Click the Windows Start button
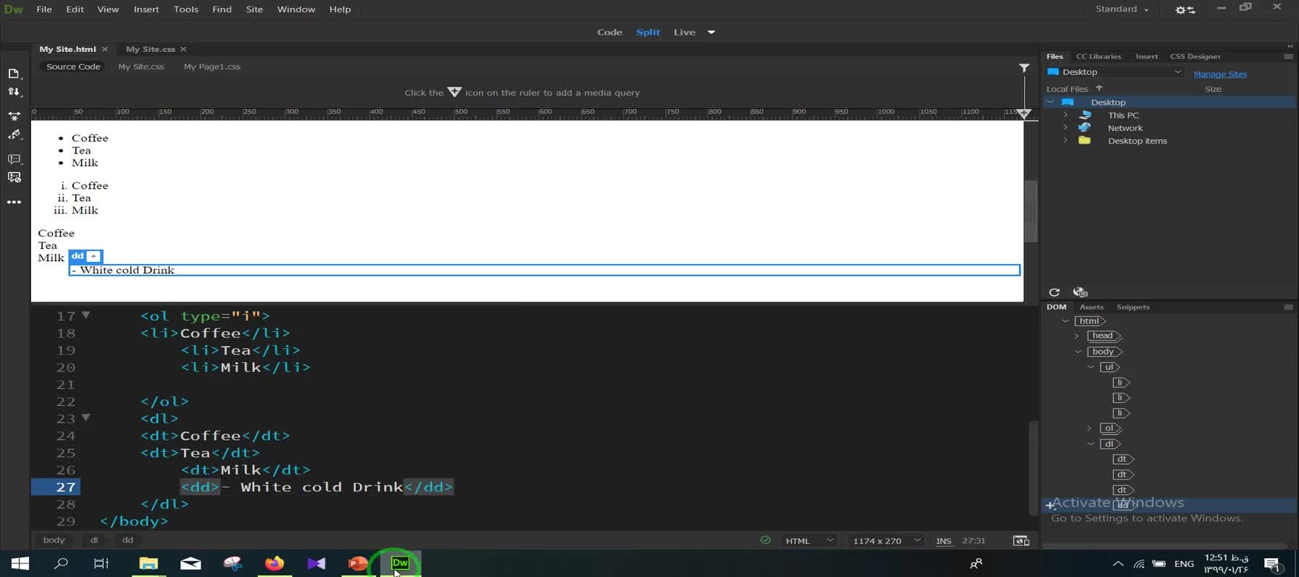 pyautogui.click(x=20, y=563)
